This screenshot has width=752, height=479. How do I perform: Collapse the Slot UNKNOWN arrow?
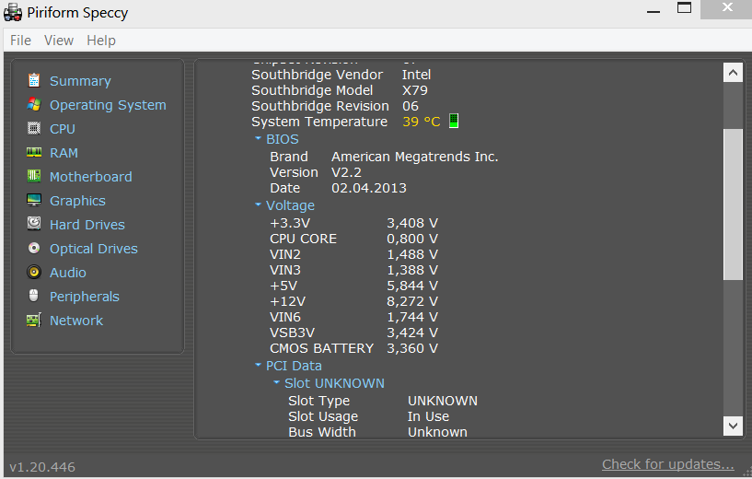tap(276, 382)
